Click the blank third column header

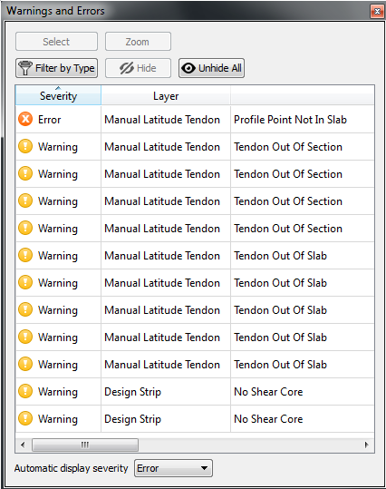[303, 95]
